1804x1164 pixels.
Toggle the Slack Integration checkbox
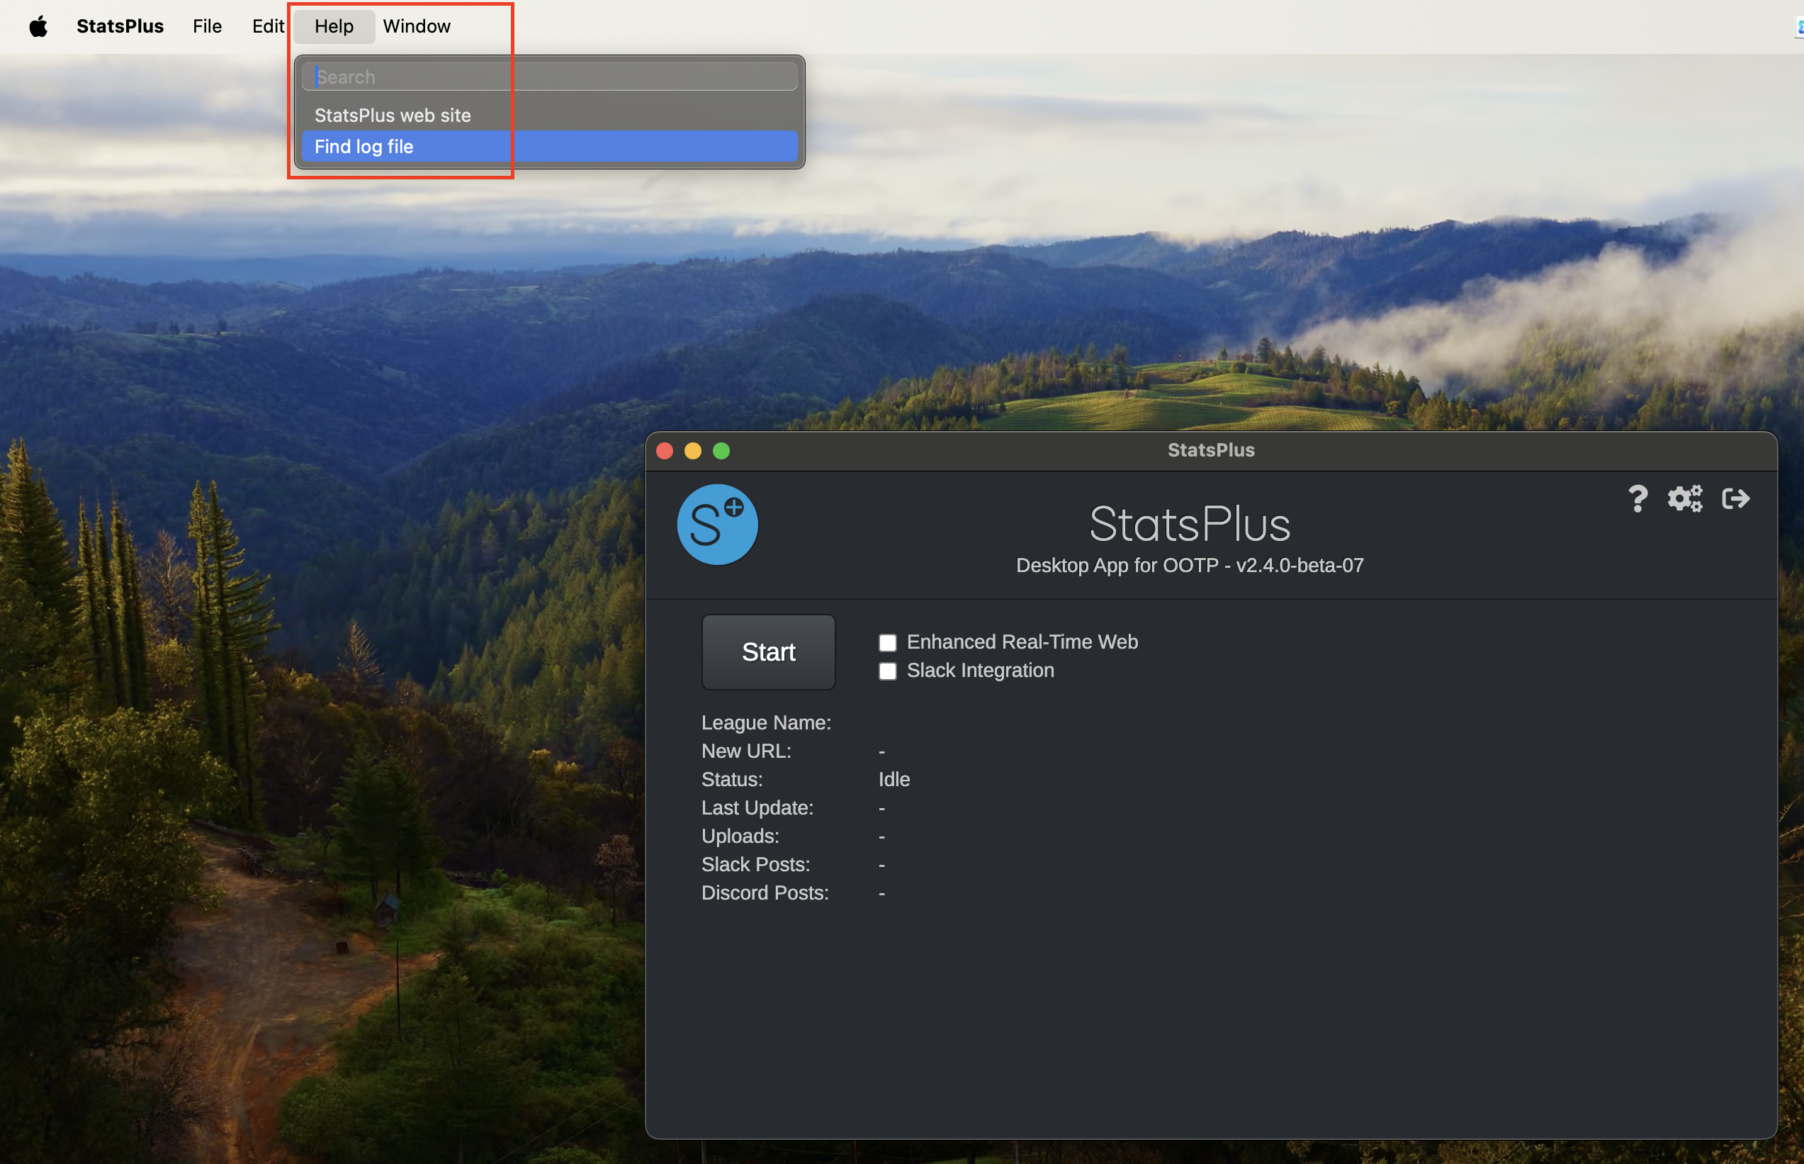pyautogui.click(x=888, y=671)
